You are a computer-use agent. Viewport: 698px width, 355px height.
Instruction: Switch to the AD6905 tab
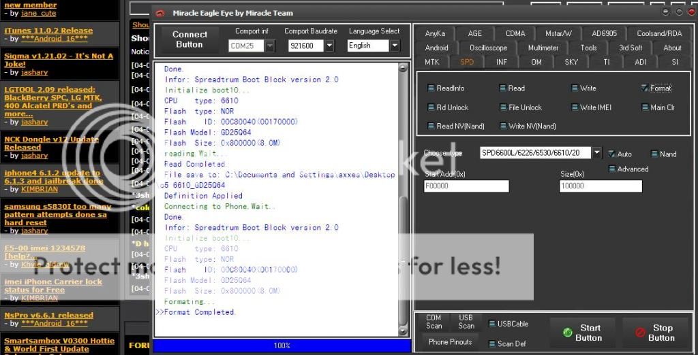(x=604, y=33)
